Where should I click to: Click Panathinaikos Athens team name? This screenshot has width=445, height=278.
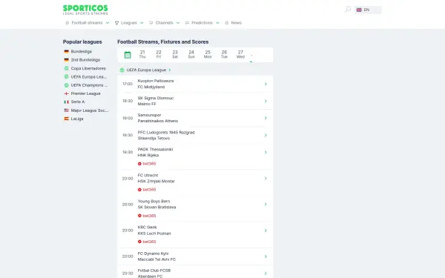point(158,121)
